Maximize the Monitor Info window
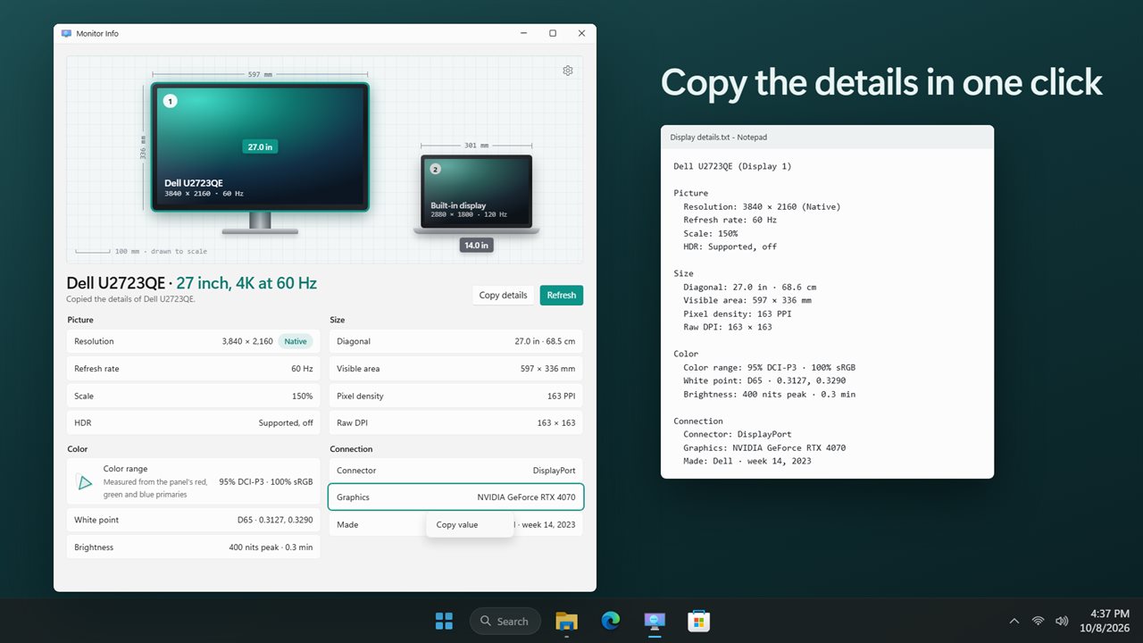Screen dimensions: 1143x643 (553, 33)
